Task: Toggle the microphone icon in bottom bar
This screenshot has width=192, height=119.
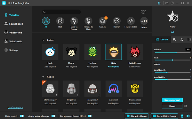Action: (x=182, y=116)
